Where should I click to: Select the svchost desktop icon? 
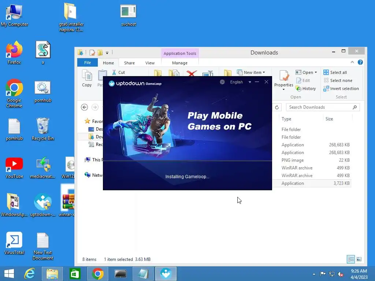[x=129, y=15]
